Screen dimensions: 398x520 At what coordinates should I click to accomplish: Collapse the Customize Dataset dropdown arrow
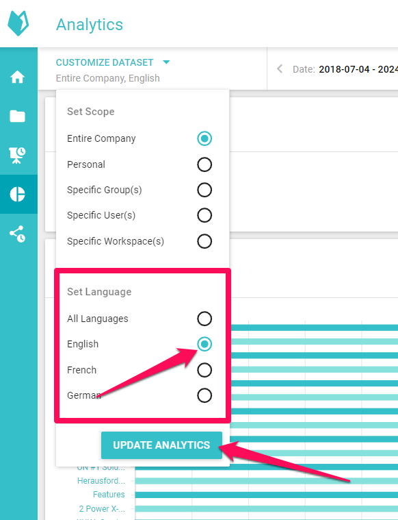[166, 62]
